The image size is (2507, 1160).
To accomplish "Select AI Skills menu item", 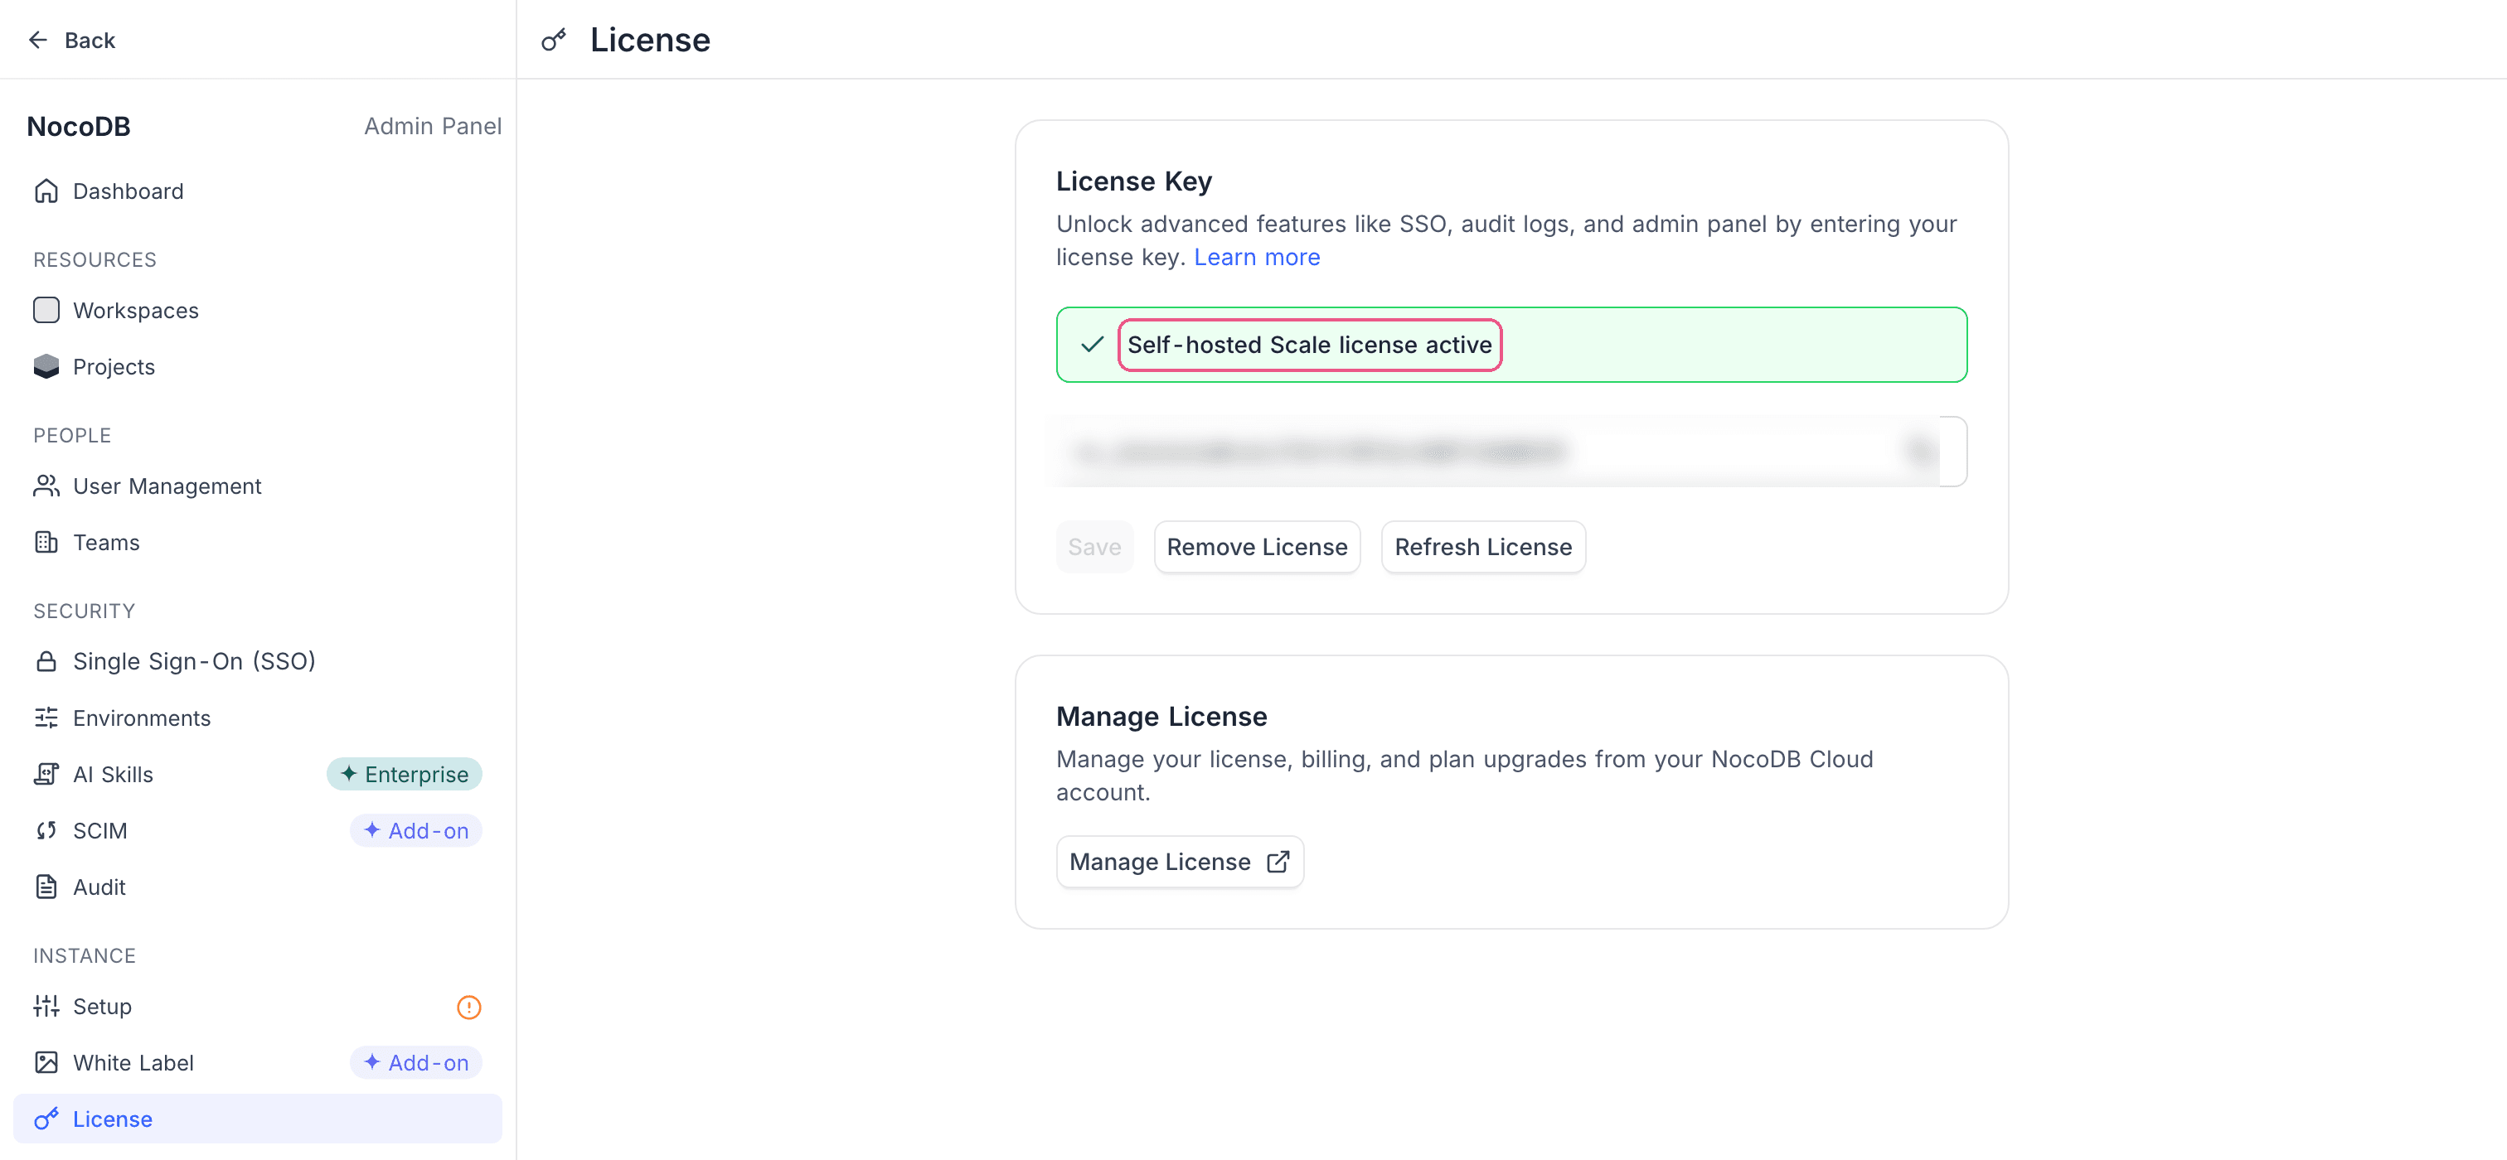I will [258, 774].
